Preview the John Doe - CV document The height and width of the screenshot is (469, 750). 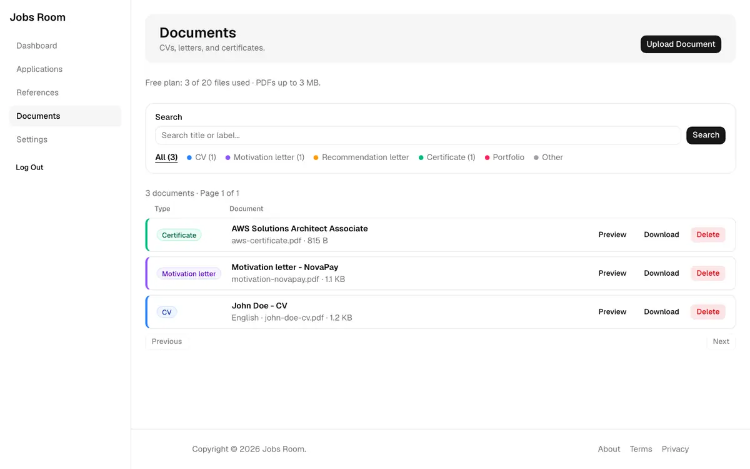(x=612, y=312)
